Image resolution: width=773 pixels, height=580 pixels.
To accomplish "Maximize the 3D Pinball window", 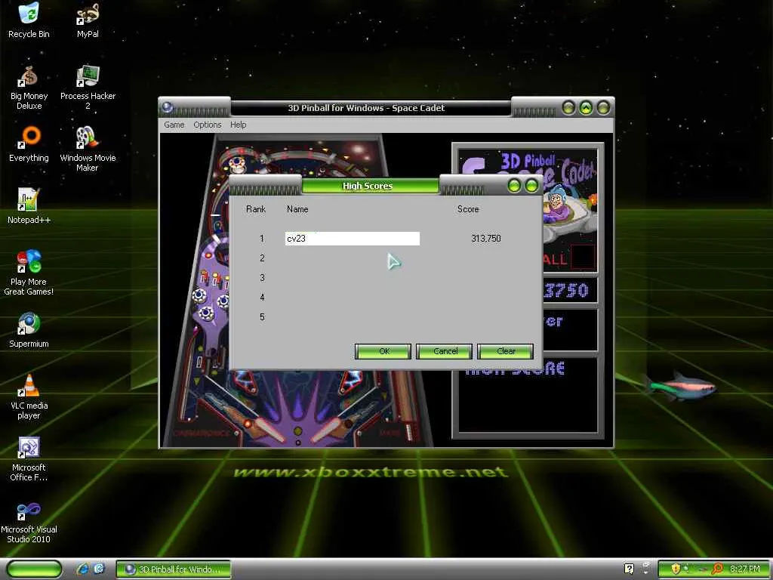I will (x=586, y=107).
